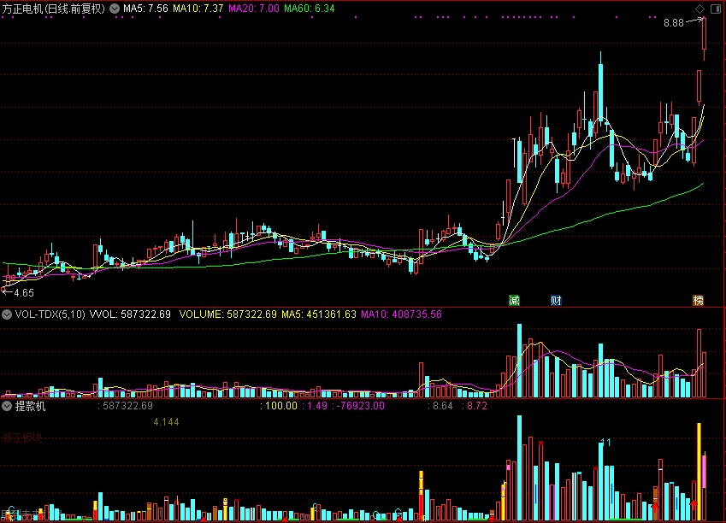726x523 pixels.
Task: Click the :8.64 value in 提款机 panel
Action: pyautogui.click(x=440, y=406)
